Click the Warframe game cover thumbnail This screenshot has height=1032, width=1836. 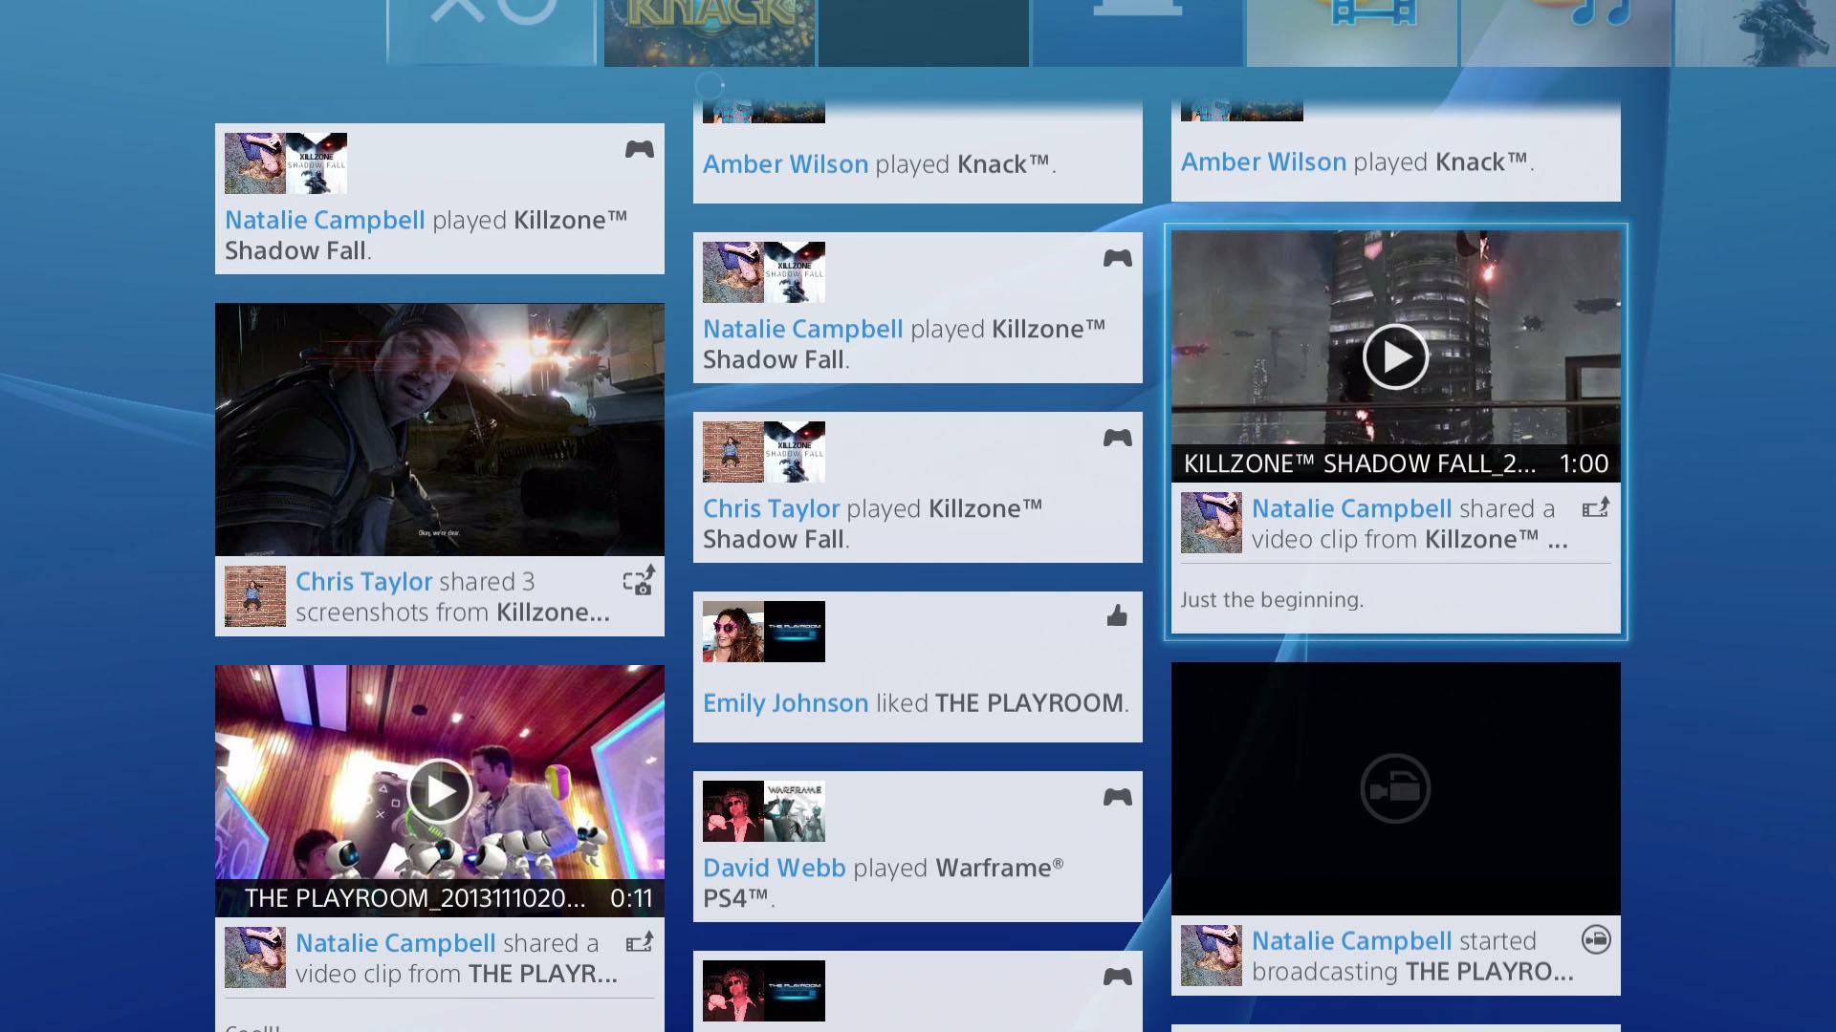(x=795, y=811)
